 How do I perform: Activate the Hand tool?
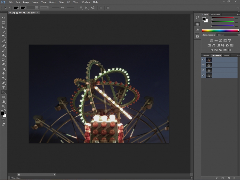click(x=4, y=102)
